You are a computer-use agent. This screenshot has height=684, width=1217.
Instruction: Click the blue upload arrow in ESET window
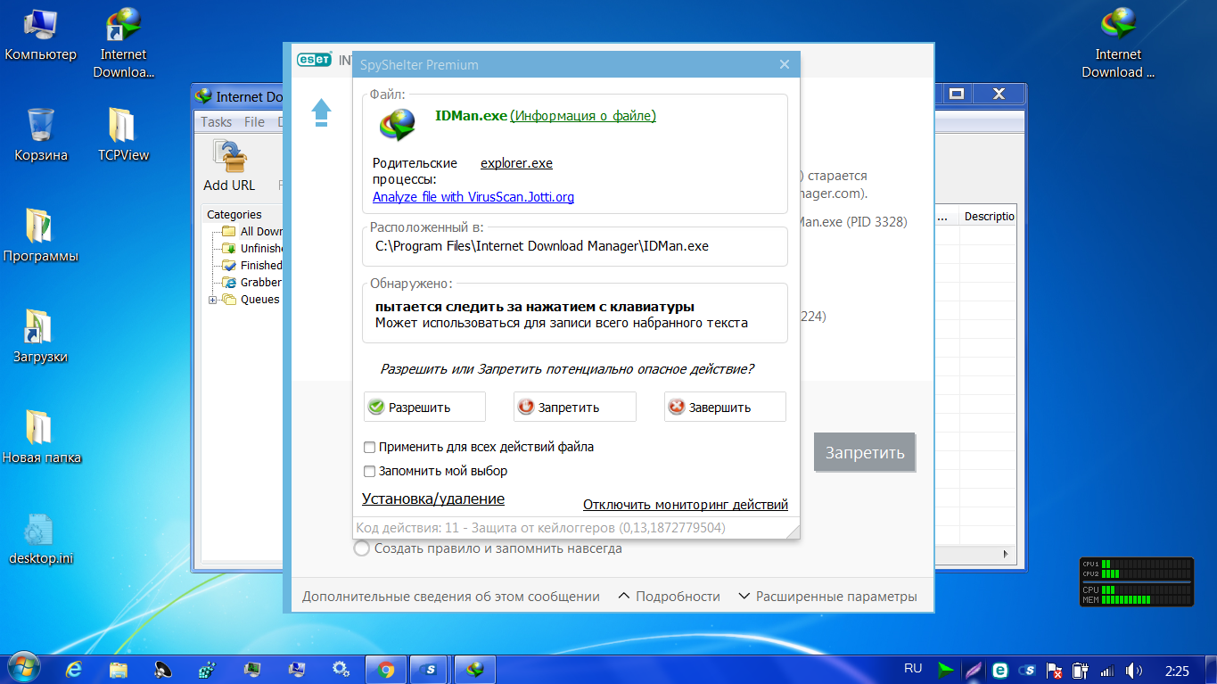click(x=321, y=113)
